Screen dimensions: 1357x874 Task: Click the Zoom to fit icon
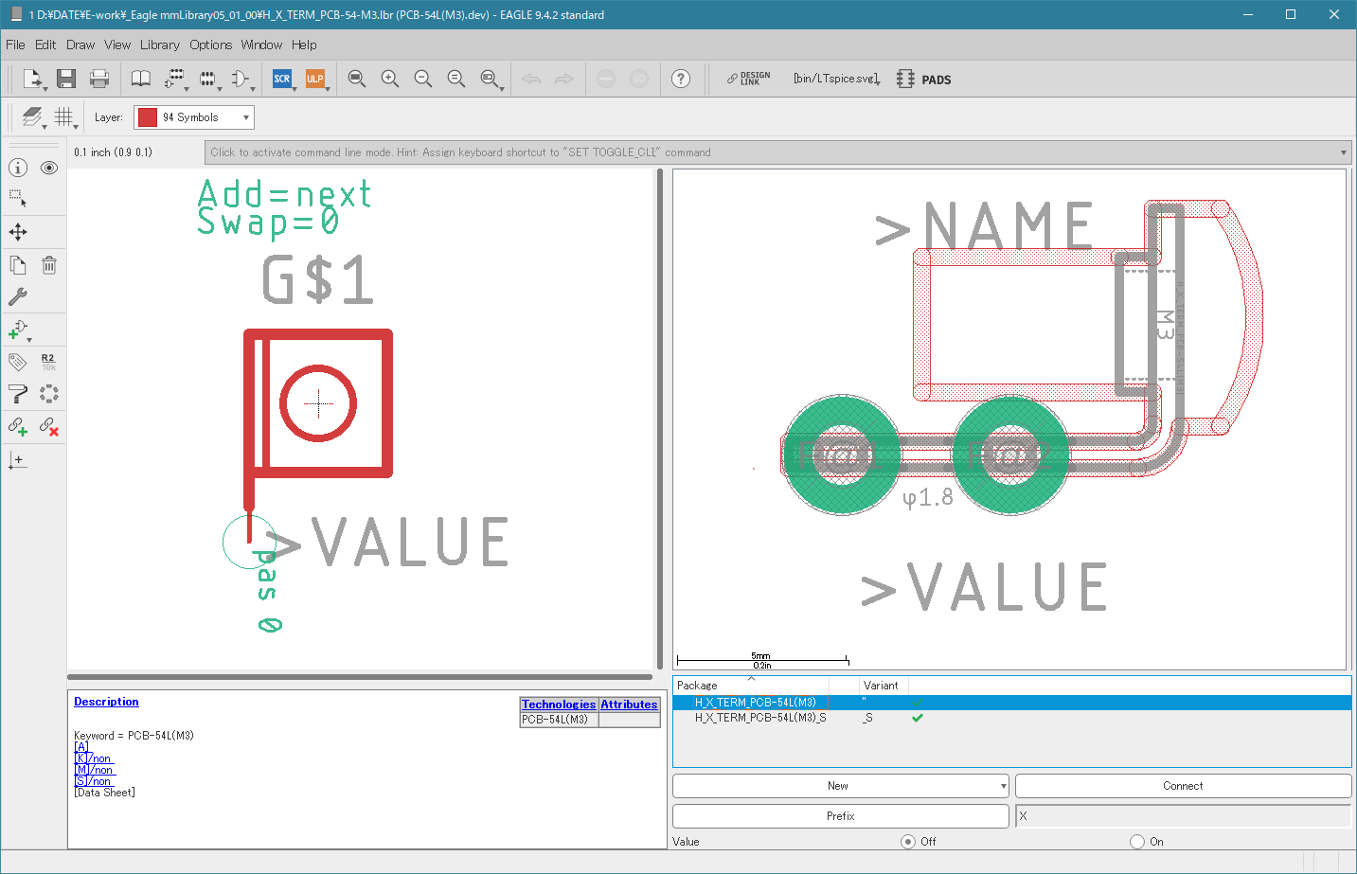coord(357,79)
